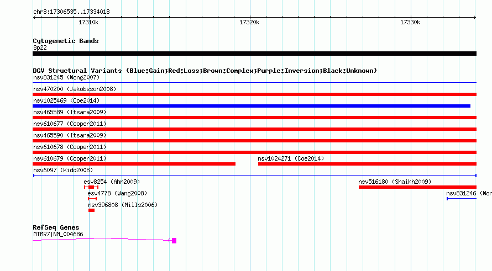Click the 17320k ruler label
492x271 pixels.
(x=249, y=22)
